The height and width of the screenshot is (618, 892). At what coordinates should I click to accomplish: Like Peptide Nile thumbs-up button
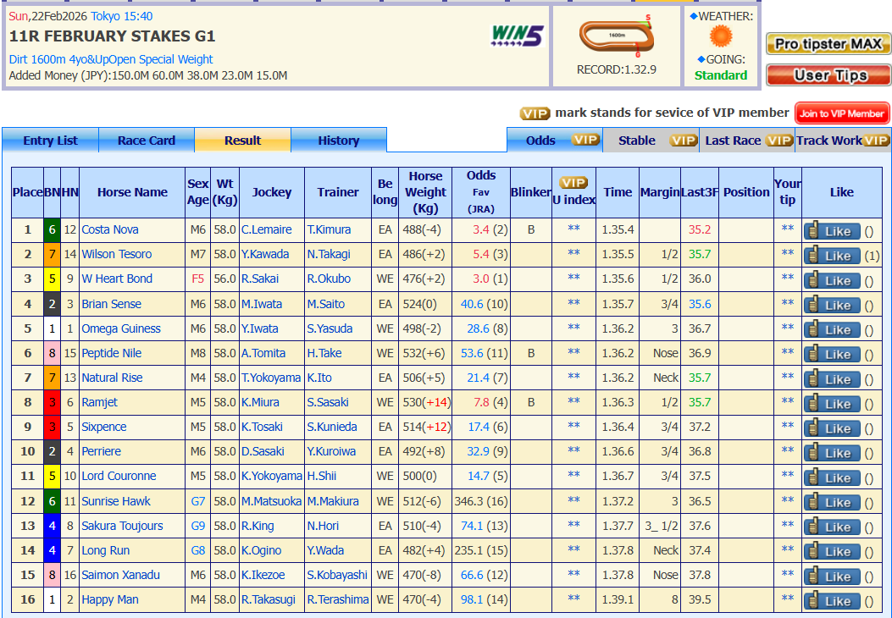click(832, 354)
